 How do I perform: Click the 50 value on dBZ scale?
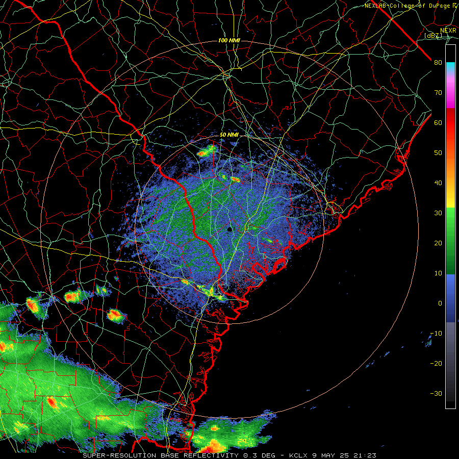coord(438,153)
